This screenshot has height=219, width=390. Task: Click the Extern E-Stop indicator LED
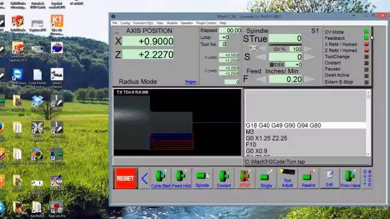(x=367, y=82)
